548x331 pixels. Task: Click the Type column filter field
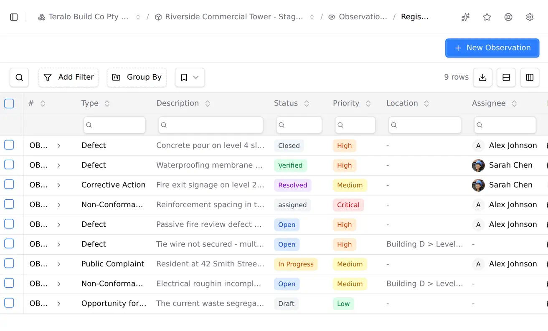click(114, 125)
